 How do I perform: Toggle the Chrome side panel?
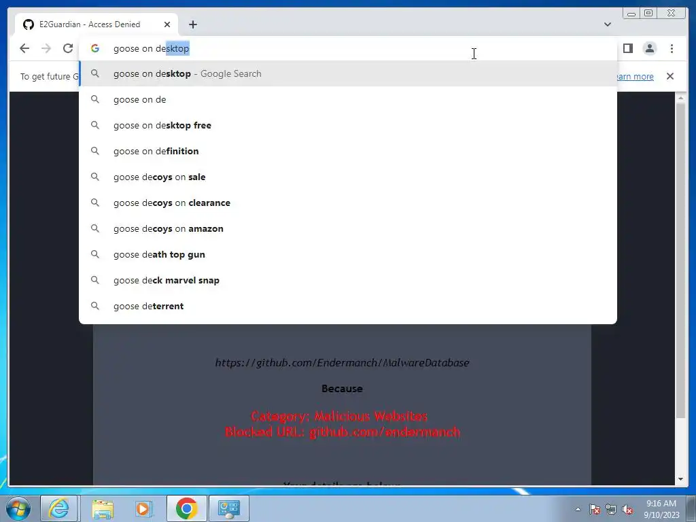[x=627, y=48]
